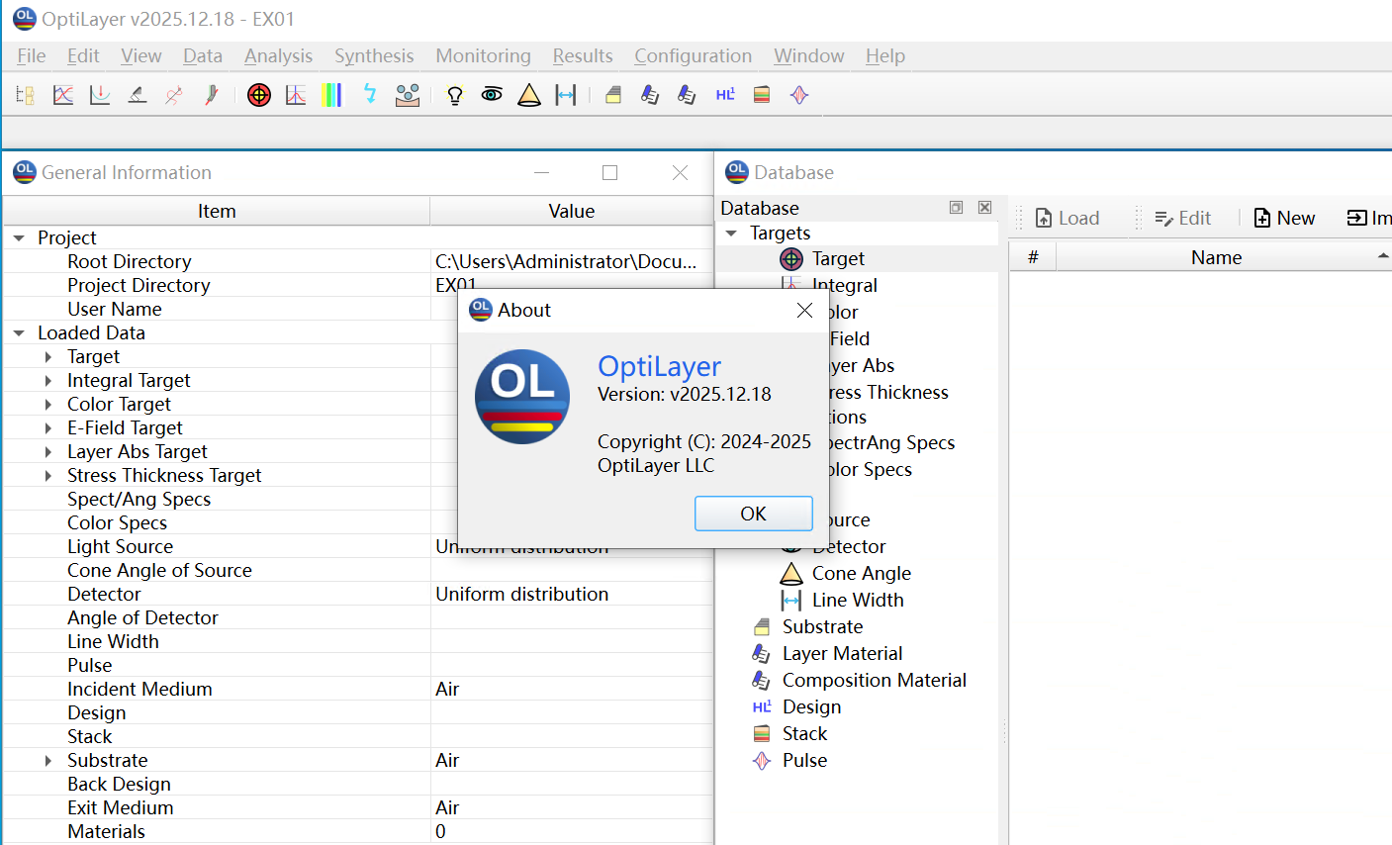The image size is (1392, 845).
Task: Click the red crosshair Target icon in the toolbar
Action: (x=259, y=95)
